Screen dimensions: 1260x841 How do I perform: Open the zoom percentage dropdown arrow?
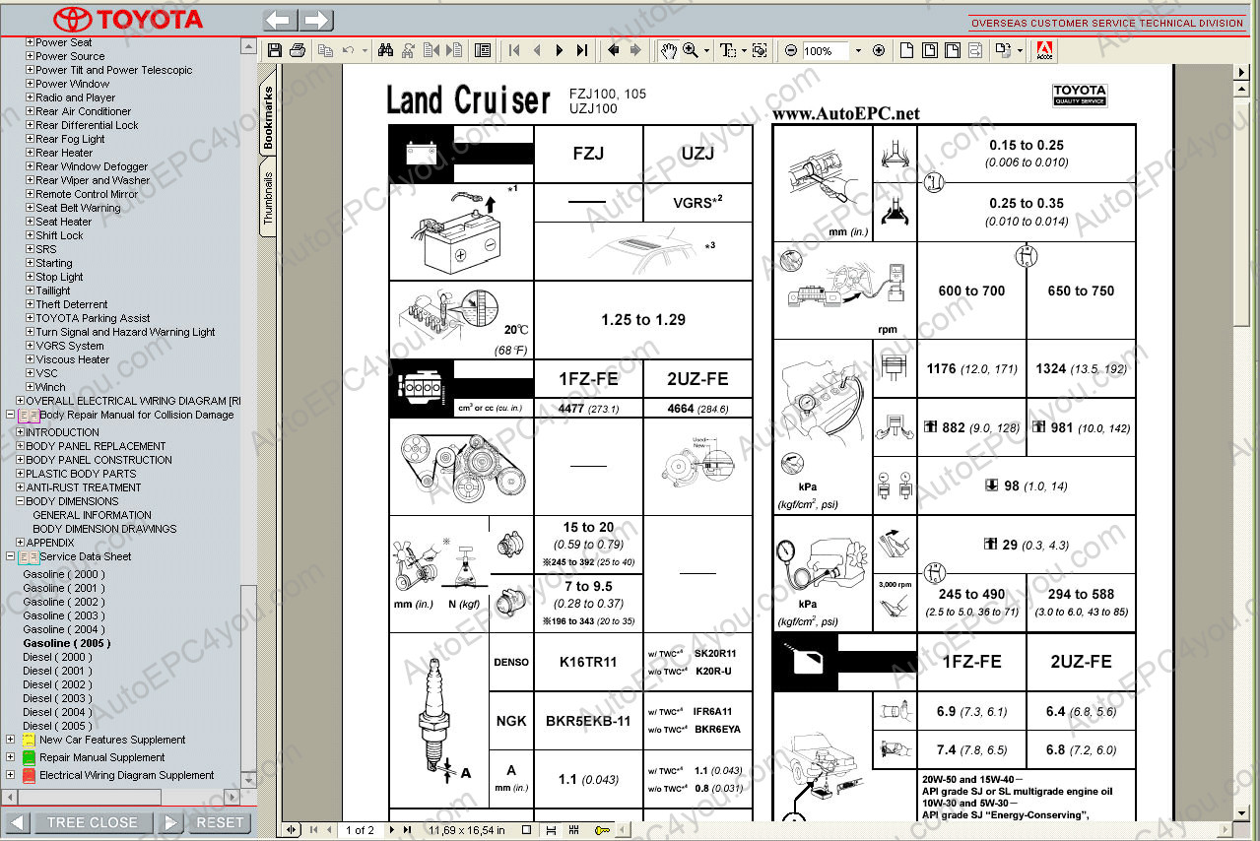tap(857, 50)
